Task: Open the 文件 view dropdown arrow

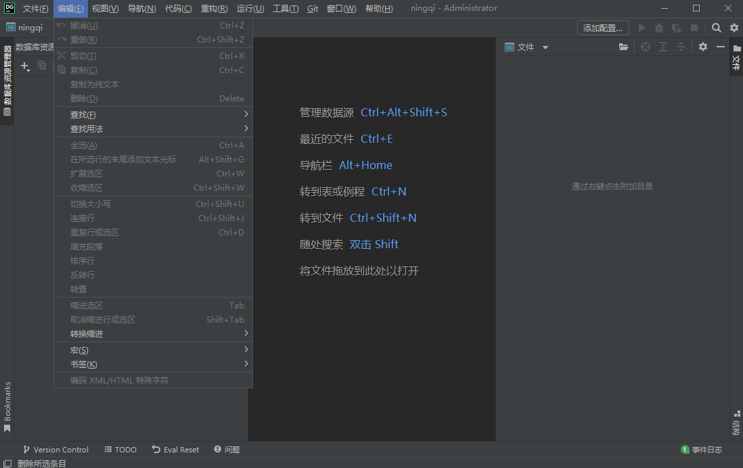Action: 545,47
